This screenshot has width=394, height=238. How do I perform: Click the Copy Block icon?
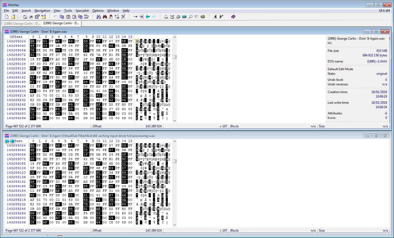tap(62, 17)
